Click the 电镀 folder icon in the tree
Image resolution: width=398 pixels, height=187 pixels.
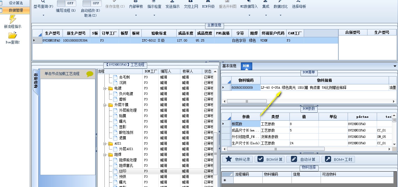[111, 88]
